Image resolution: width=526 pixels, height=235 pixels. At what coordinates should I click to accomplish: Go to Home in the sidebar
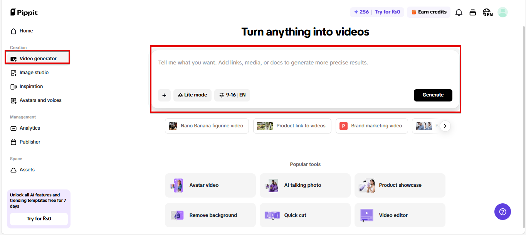coord(26,31)
